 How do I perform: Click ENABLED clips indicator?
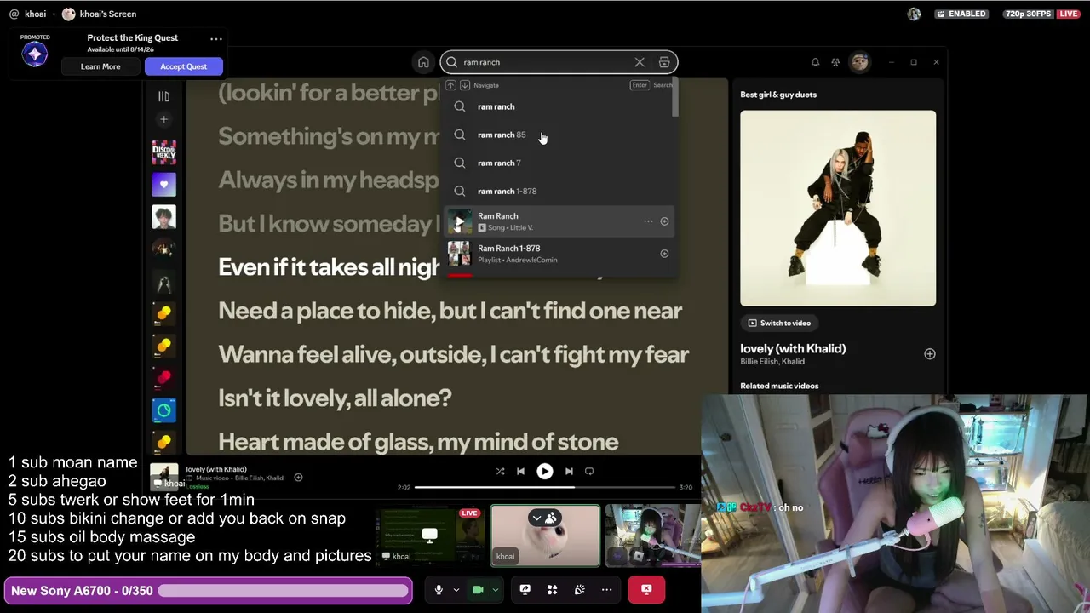[x=961, y=14]
